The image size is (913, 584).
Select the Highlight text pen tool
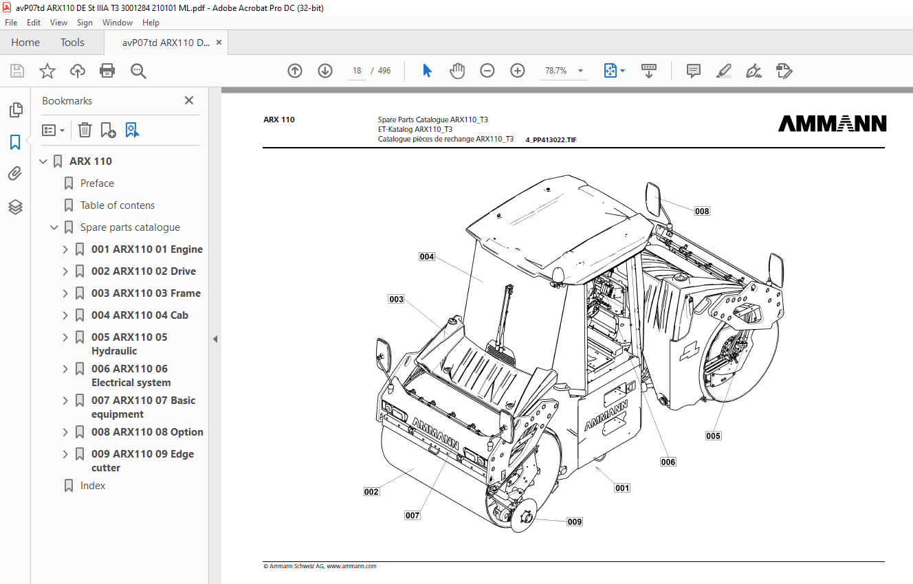pyautogui.click(x=723, y=71)
